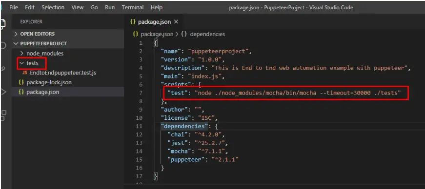Click the braces icon beside package.json in explorer
The image size is (425, 189).
point(21,92)
